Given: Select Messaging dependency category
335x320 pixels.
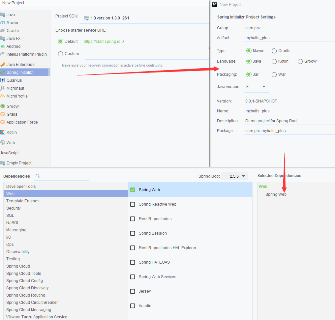Looking at the screenshot, I should 66,230.
